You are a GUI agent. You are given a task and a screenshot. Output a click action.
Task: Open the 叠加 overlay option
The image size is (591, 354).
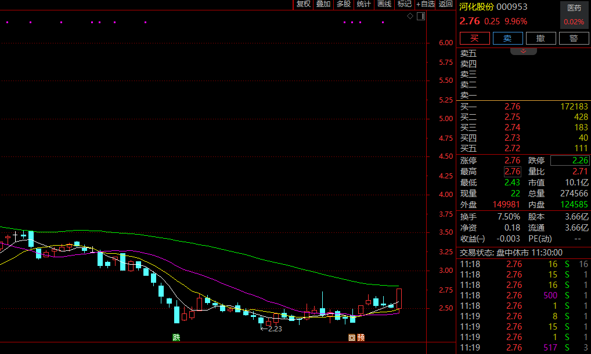click(x=323, y=4)
